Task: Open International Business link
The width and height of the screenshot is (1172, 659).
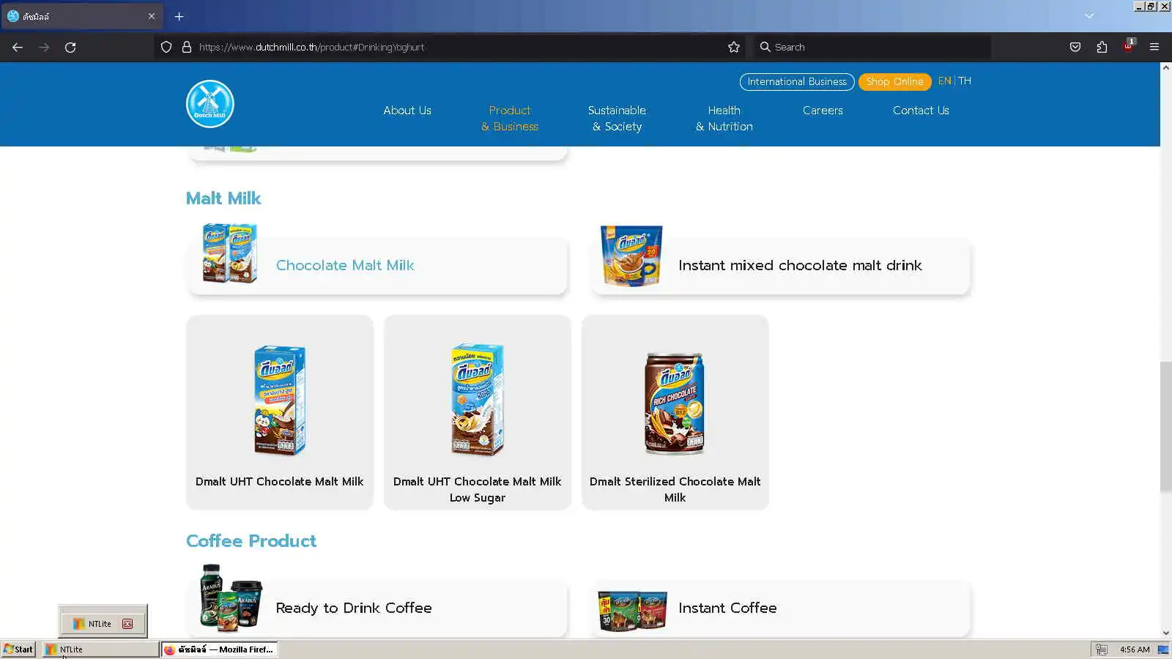Action: [x=797, y=81]
